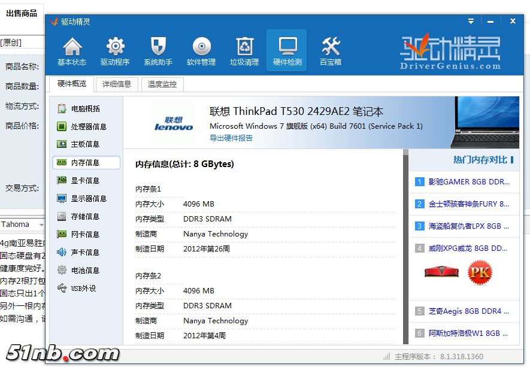
Task: Select 网卡信息 in the sidebar
Action: [86, 234]
